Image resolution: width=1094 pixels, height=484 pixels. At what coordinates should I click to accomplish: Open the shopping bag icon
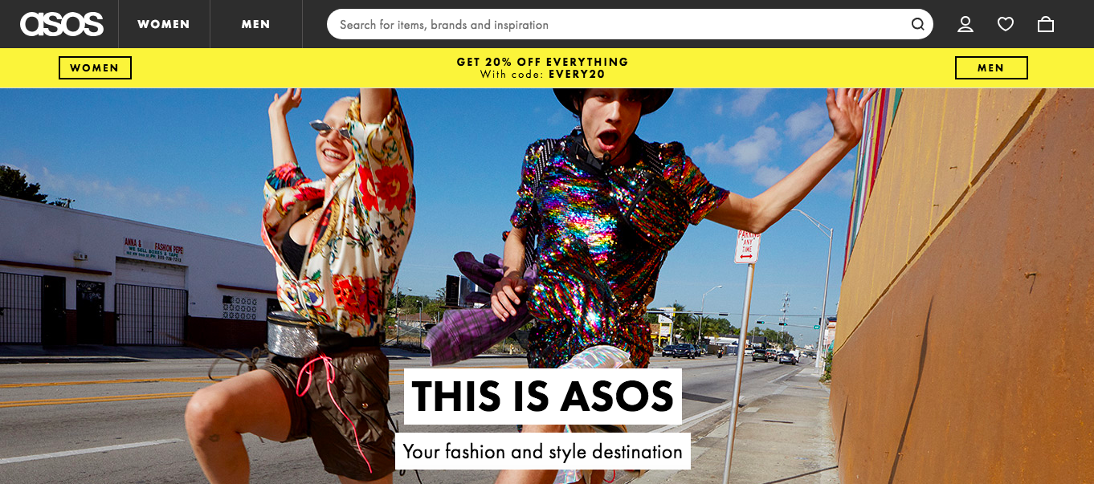click(1046, 24)
